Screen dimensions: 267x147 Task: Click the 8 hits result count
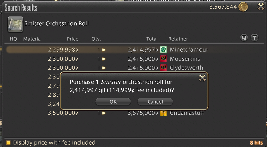[x=256, y=143]
